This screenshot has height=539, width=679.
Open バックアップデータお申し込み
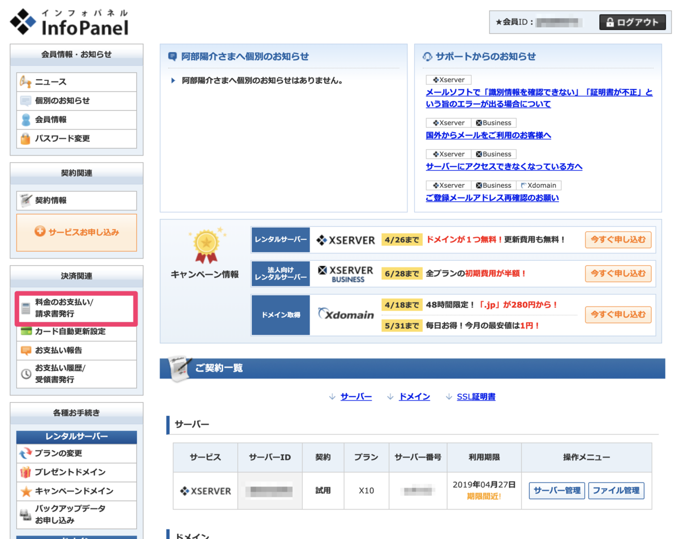coord(76,514)
